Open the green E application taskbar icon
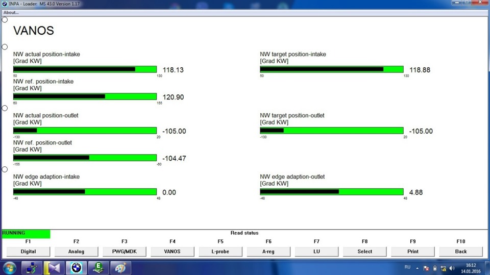 99,268
